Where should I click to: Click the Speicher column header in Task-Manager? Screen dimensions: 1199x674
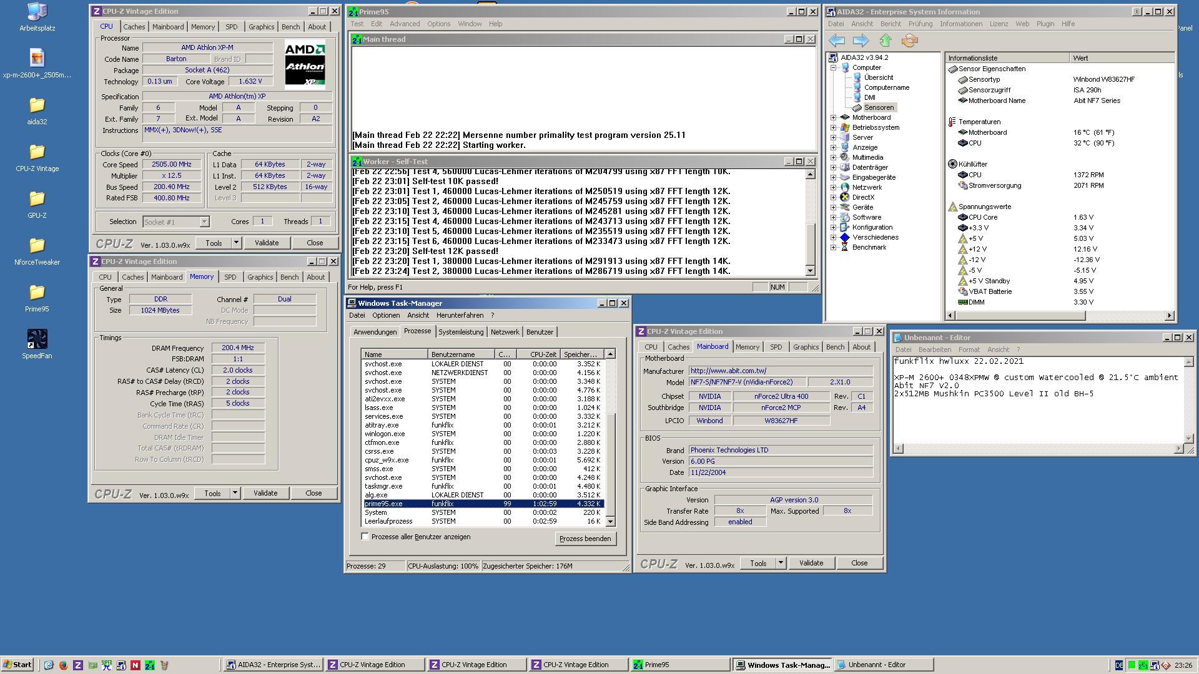click(x=582, y=354)
